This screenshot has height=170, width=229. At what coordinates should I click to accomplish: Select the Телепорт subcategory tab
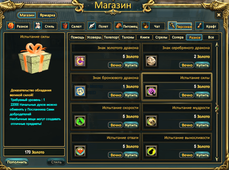point(111,37)
